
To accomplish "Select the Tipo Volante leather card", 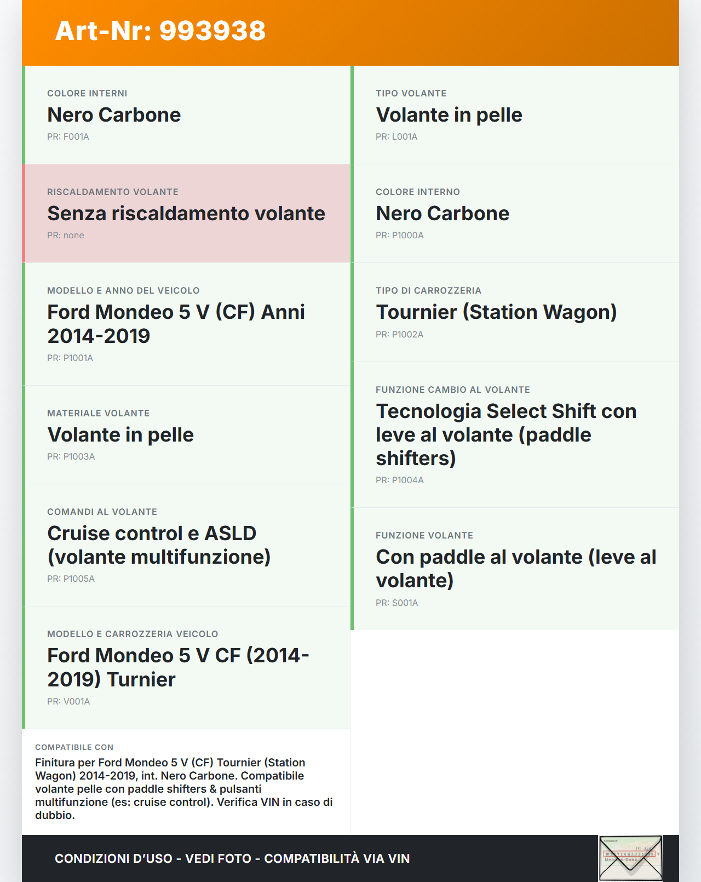I will click(515, 115).
